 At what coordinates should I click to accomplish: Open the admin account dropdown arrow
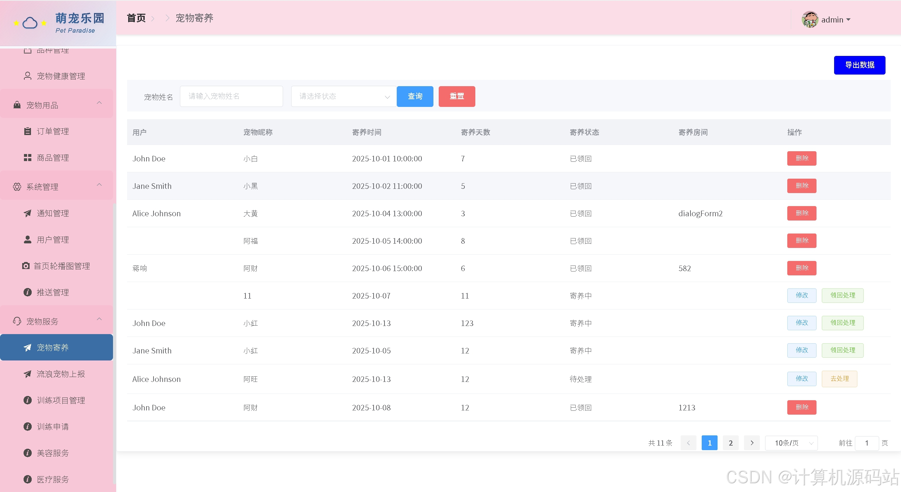tap(848, 20)
